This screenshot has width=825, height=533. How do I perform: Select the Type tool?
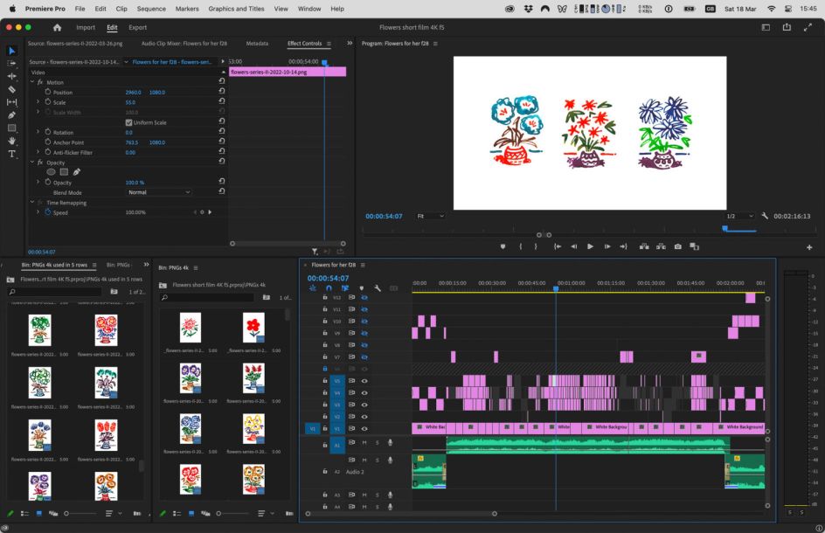(11, 154)
